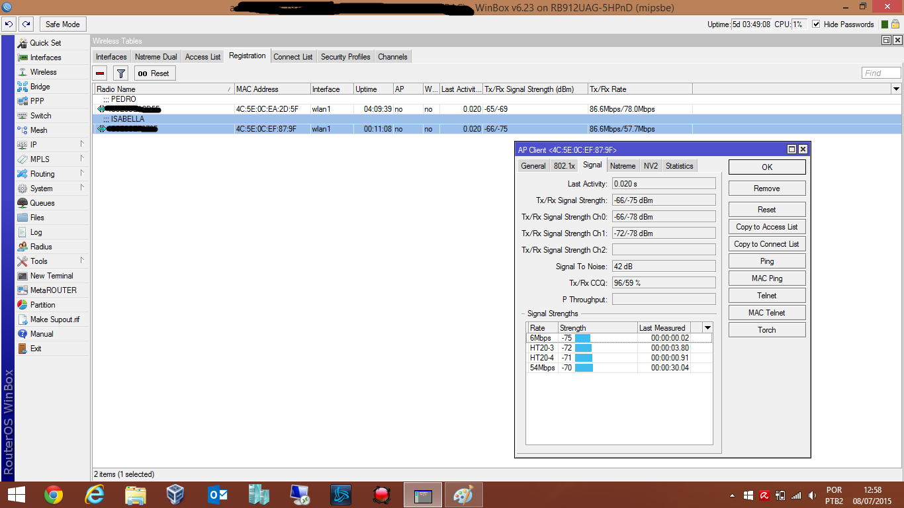904x508 pixels.
Task: Open Google Chrome from the taskbar
Action: (x=54, y=494)
